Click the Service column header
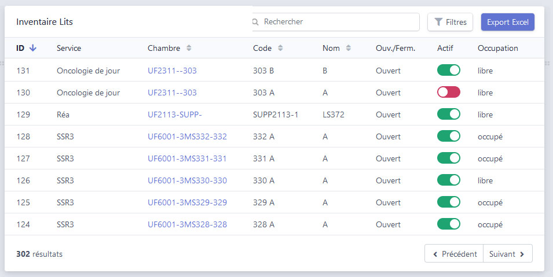 [69, 48]
